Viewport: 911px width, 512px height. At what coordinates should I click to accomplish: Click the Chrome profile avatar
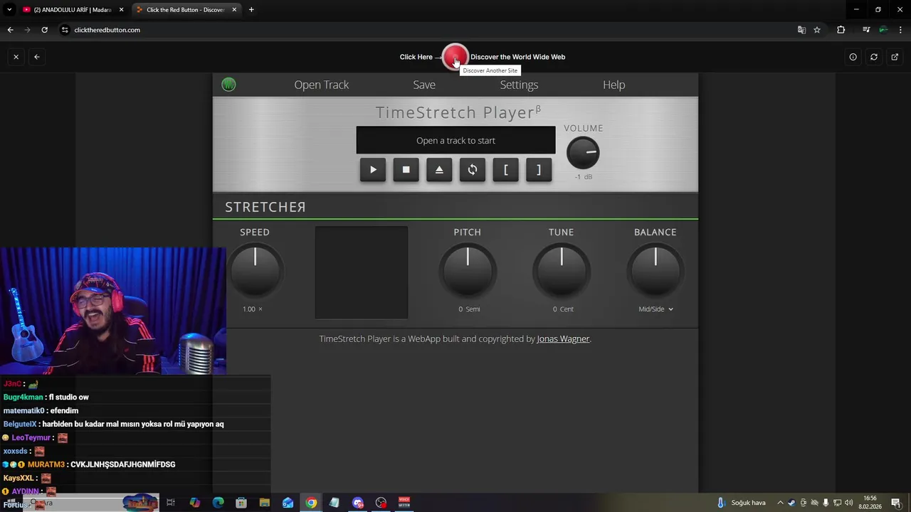[x=883, y=30]
